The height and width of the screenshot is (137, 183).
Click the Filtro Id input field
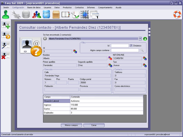120,46
